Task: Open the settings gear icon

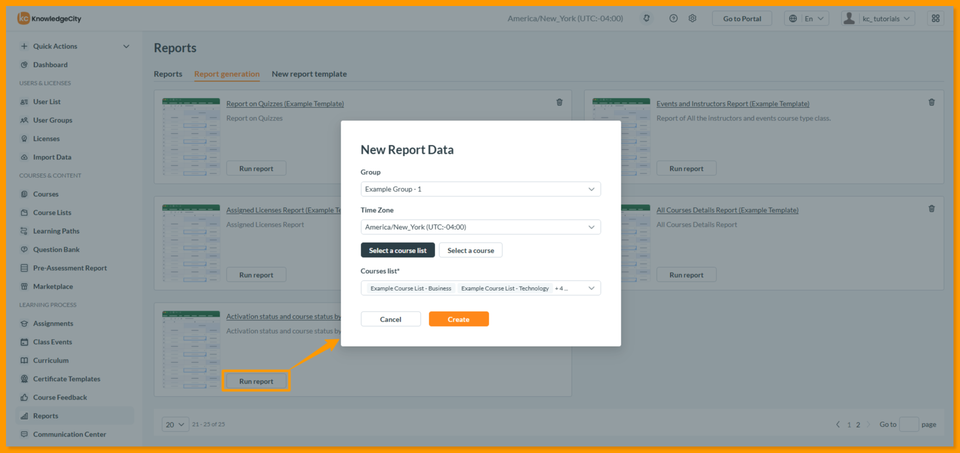Action: [x=692, y=18]
